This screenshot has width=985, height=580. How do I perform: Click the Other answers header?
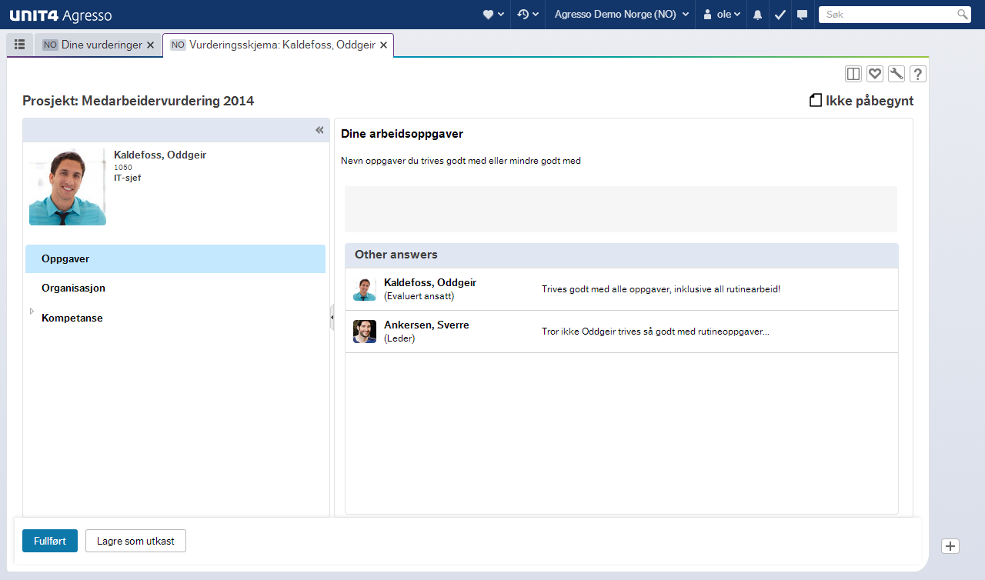(x=622, y=255)
